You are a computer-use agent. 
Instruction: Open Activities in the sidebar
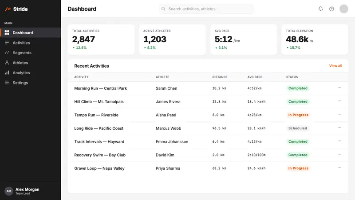coord(30,43)
